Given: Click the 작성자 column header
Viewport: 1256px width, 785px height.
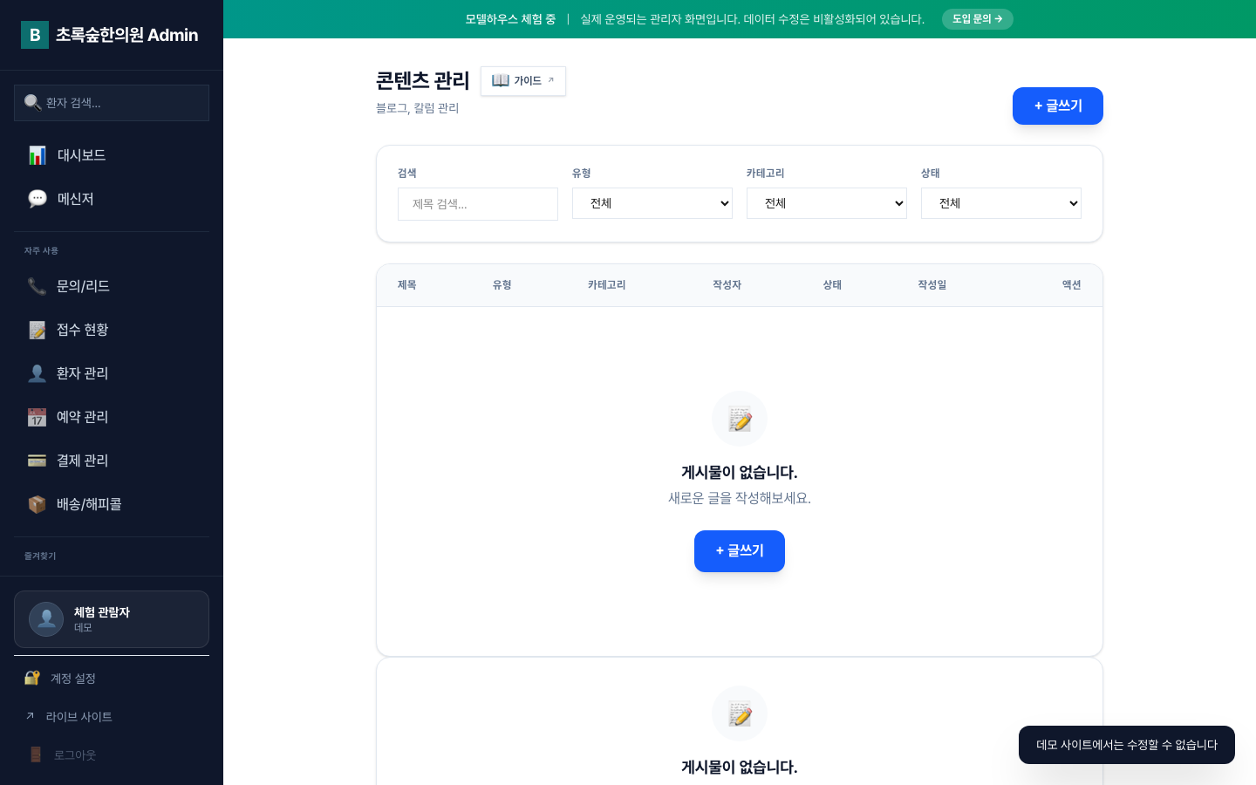Looking at the screenshot, I should tap(727, 285).
